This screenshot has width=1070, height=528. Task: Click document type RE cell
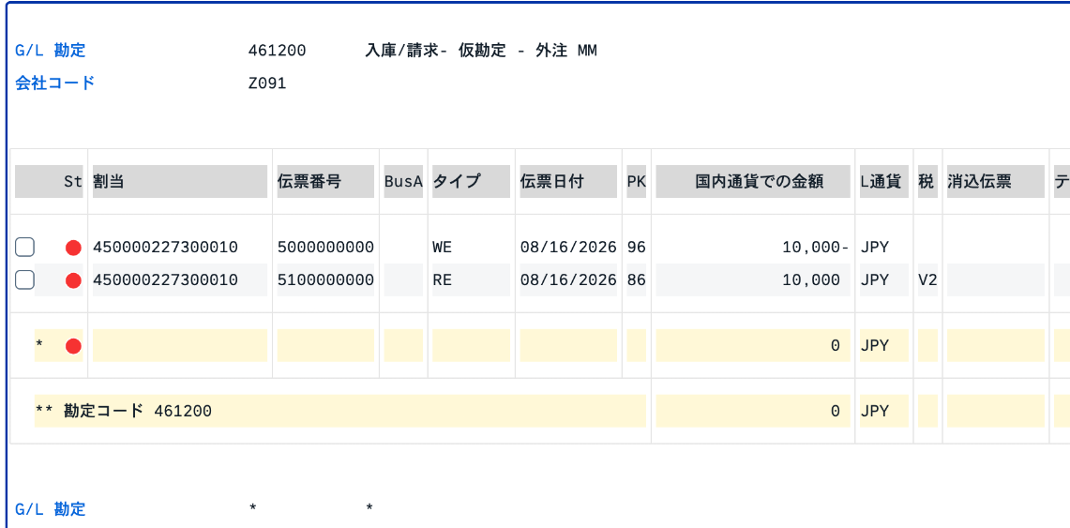click(x=443, y=279)
